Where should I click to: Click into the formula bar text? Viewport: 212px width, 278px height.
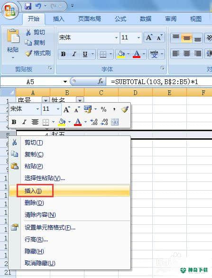[x=155, y=82]
